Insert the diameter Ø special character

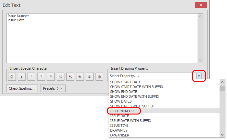[12, 77]
